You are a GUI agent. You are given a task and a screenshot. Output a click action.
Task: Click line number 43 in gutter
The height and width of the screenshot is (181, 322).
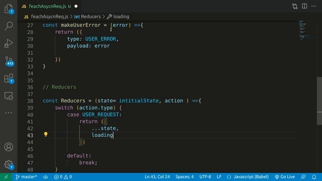pos(30,135)
